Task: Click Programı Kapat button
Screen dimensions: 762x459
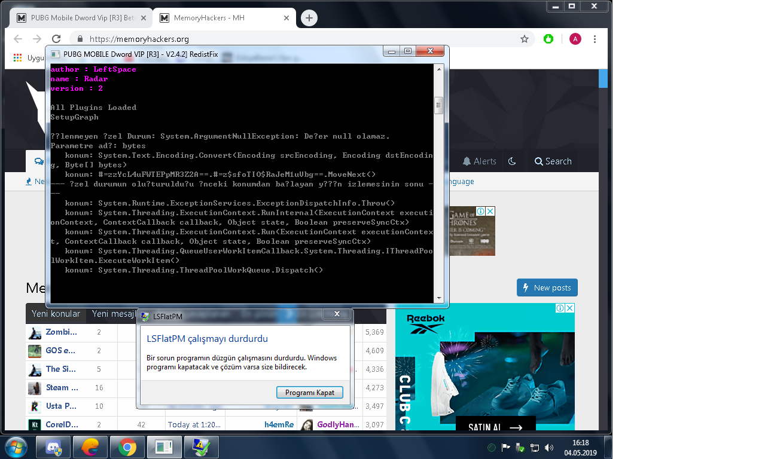Action: [x=310, y=393]
